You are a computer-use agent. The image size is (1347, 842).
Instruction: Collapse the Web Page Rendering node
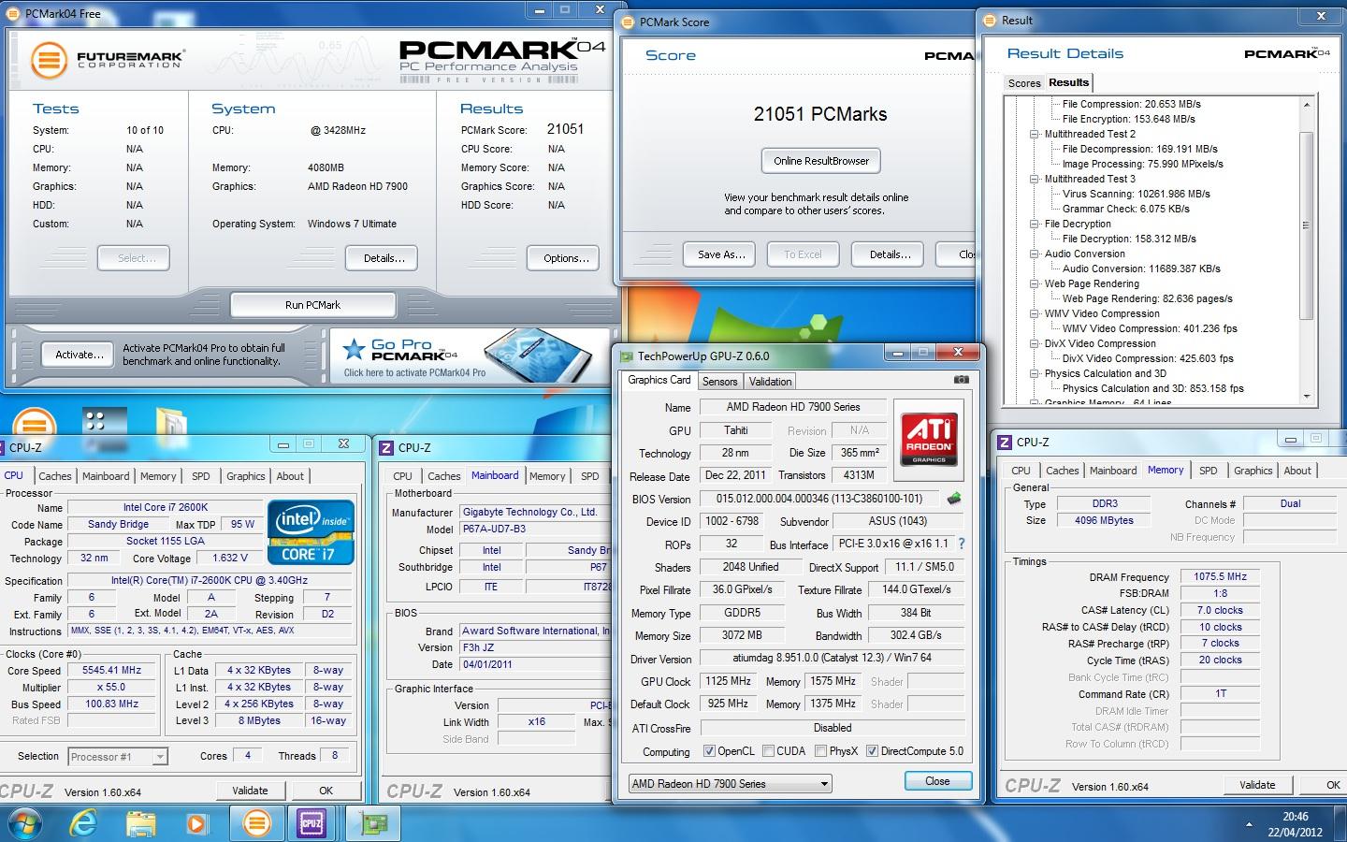[1035, 283]
